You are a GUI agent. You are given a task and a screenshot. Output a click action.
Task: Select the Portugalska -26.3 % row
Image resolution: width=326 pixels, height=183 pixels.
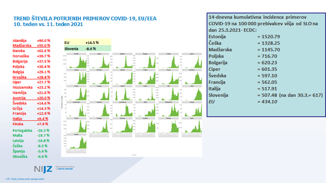[x=31, y=130]
